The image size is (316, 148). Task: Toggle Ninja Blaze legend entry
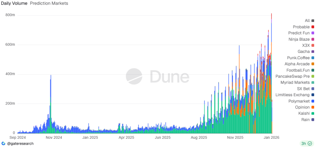pos(299,39)
